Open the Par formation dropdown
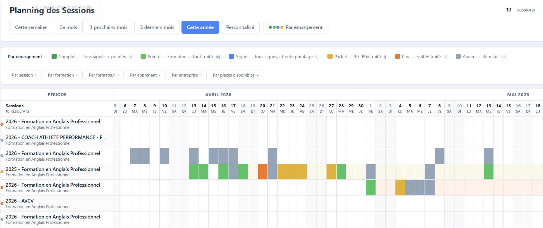Screen dimensions: 543x228 pos(63,75)
